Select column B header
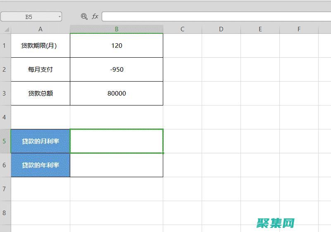Screen dimensions: 331x232 (x=117, y=29)
